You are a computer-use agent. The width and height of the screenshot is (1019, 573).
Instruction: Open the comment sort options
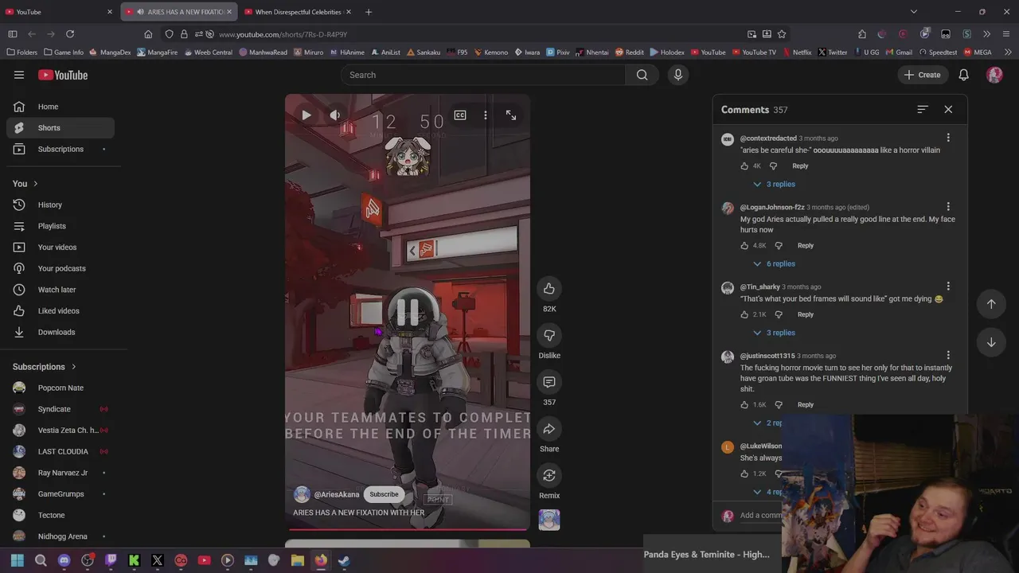(923, 109)
